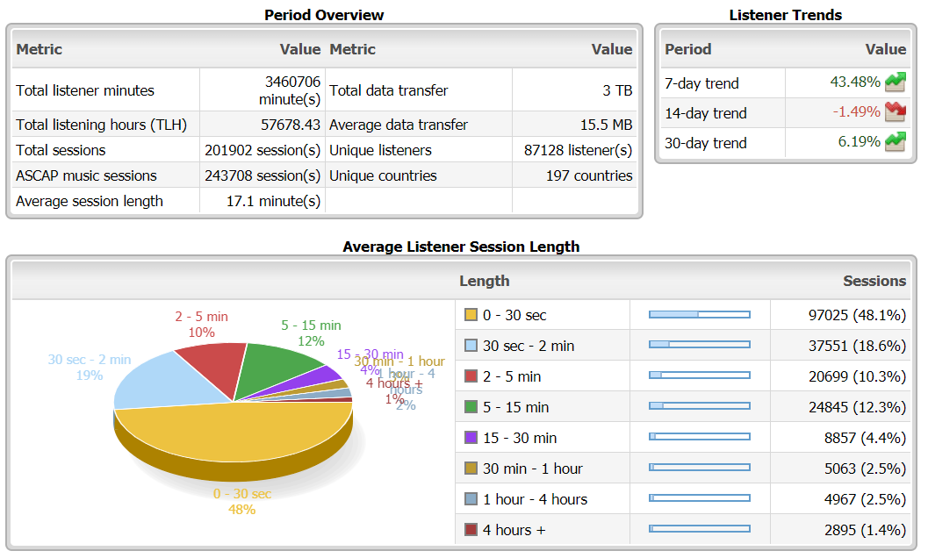Click the 7-day trend period label
Screen dimensions: 928x558
pyautogui.click(x=701, y=83)
